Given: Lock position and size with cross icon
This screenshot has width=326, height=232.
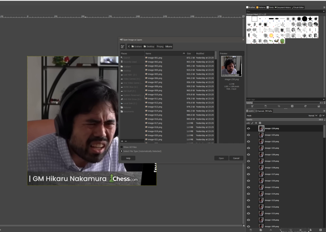Looking at the screenshot, I should (256, 123).
